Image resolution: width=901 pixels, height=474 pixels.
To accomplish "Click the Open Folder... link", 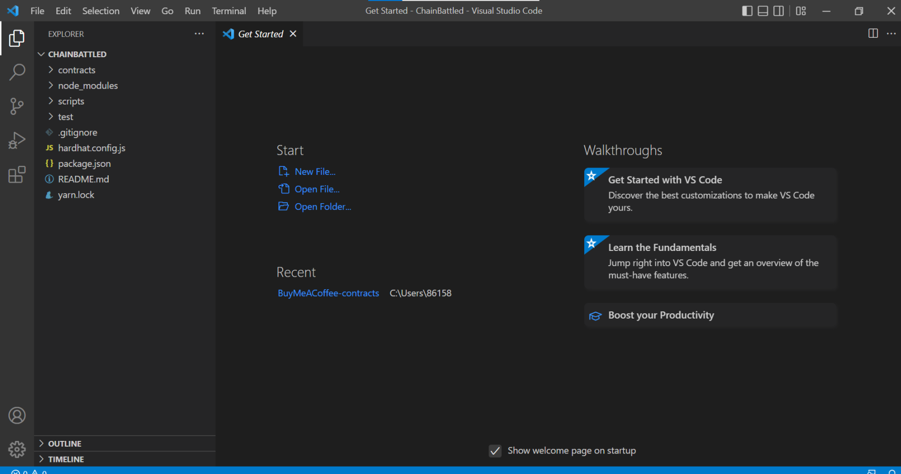I will [x=323, y=207].
